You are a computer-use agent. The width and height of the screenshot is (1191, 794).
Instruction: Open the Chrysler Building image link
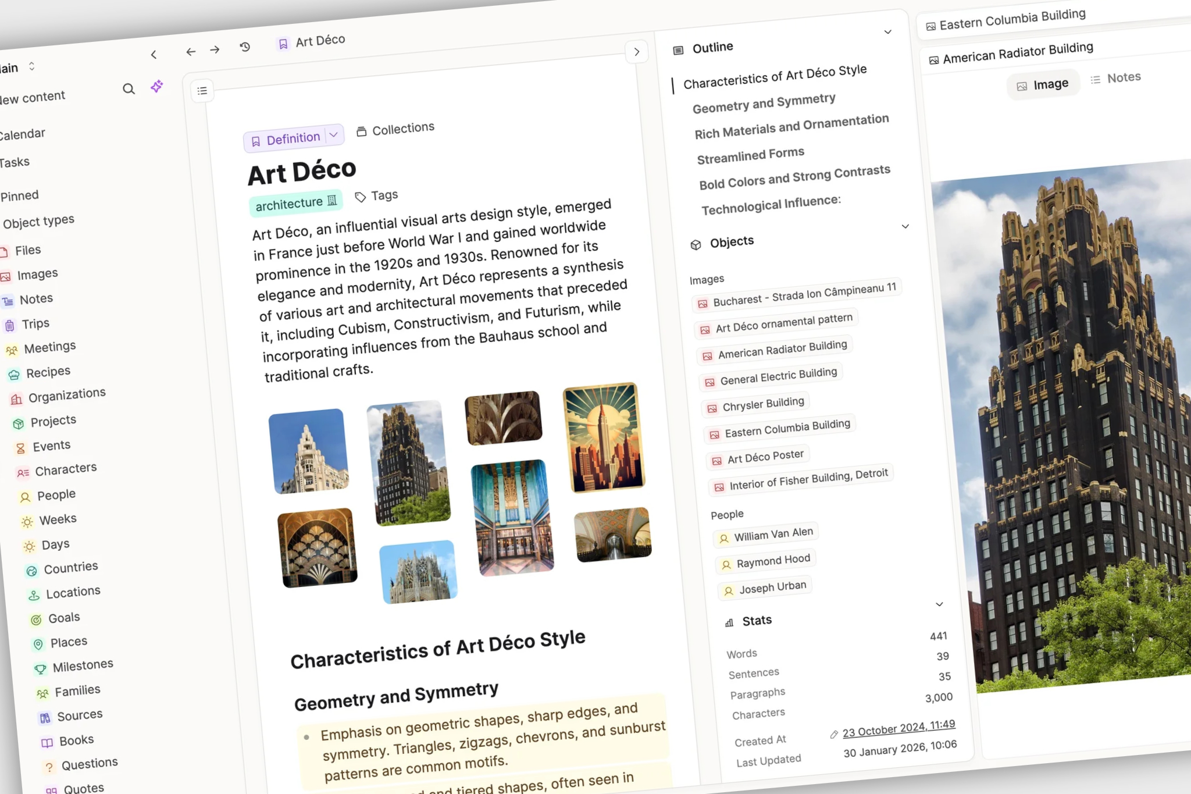pyautogui.click(x=762, y=404)
